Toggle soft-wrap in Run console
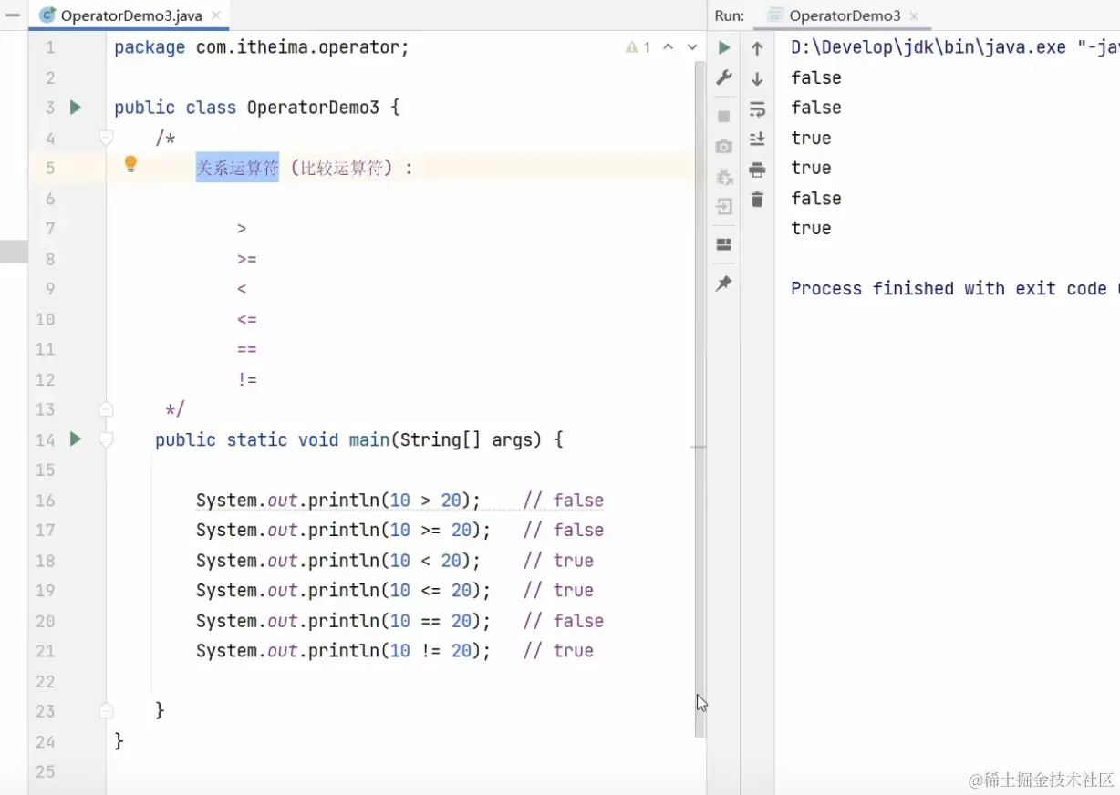The width and height of the screenshot is (1120, 795). tap(757, 109)
